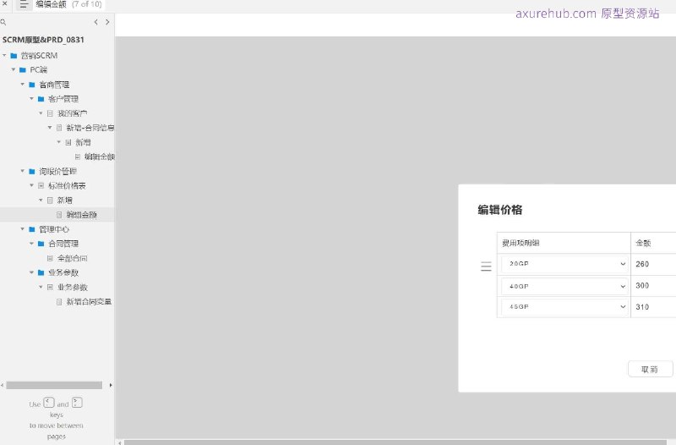Click the sidebar horizontal scrollbar thumb
This screenshot has width=676, height=445.
tap(54, 385)
